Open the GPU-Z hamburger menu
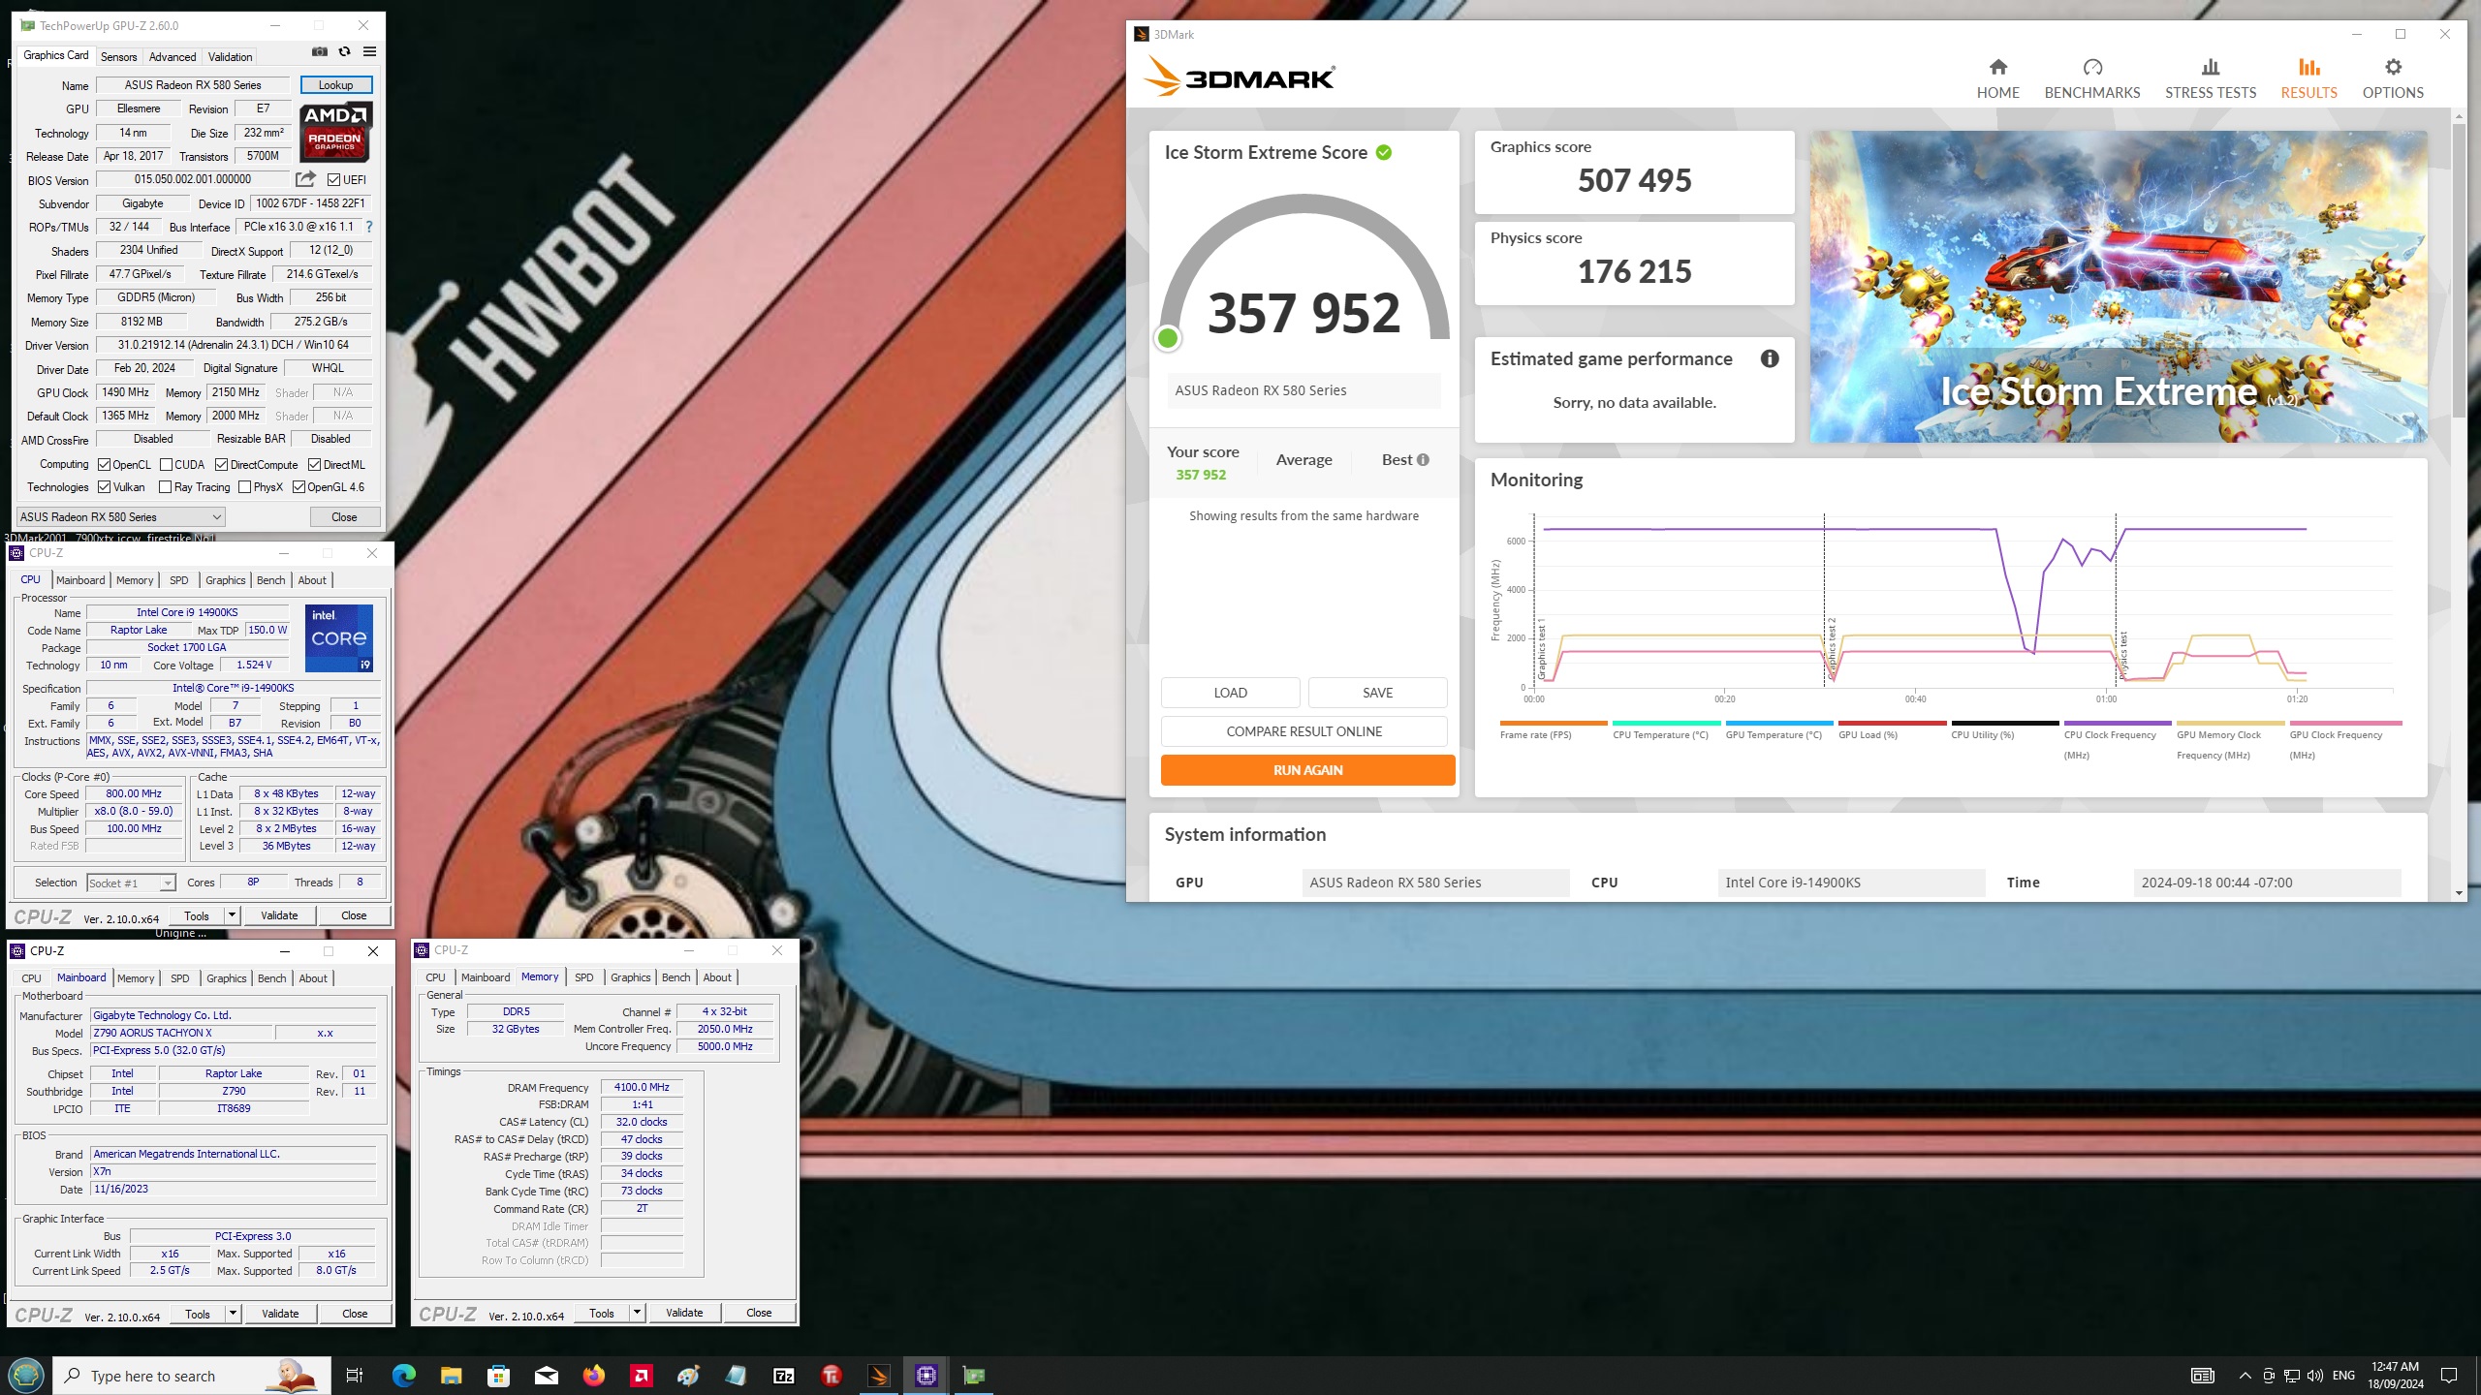The height and width of the screenshot is (1395, 2481). pos(369,52)
